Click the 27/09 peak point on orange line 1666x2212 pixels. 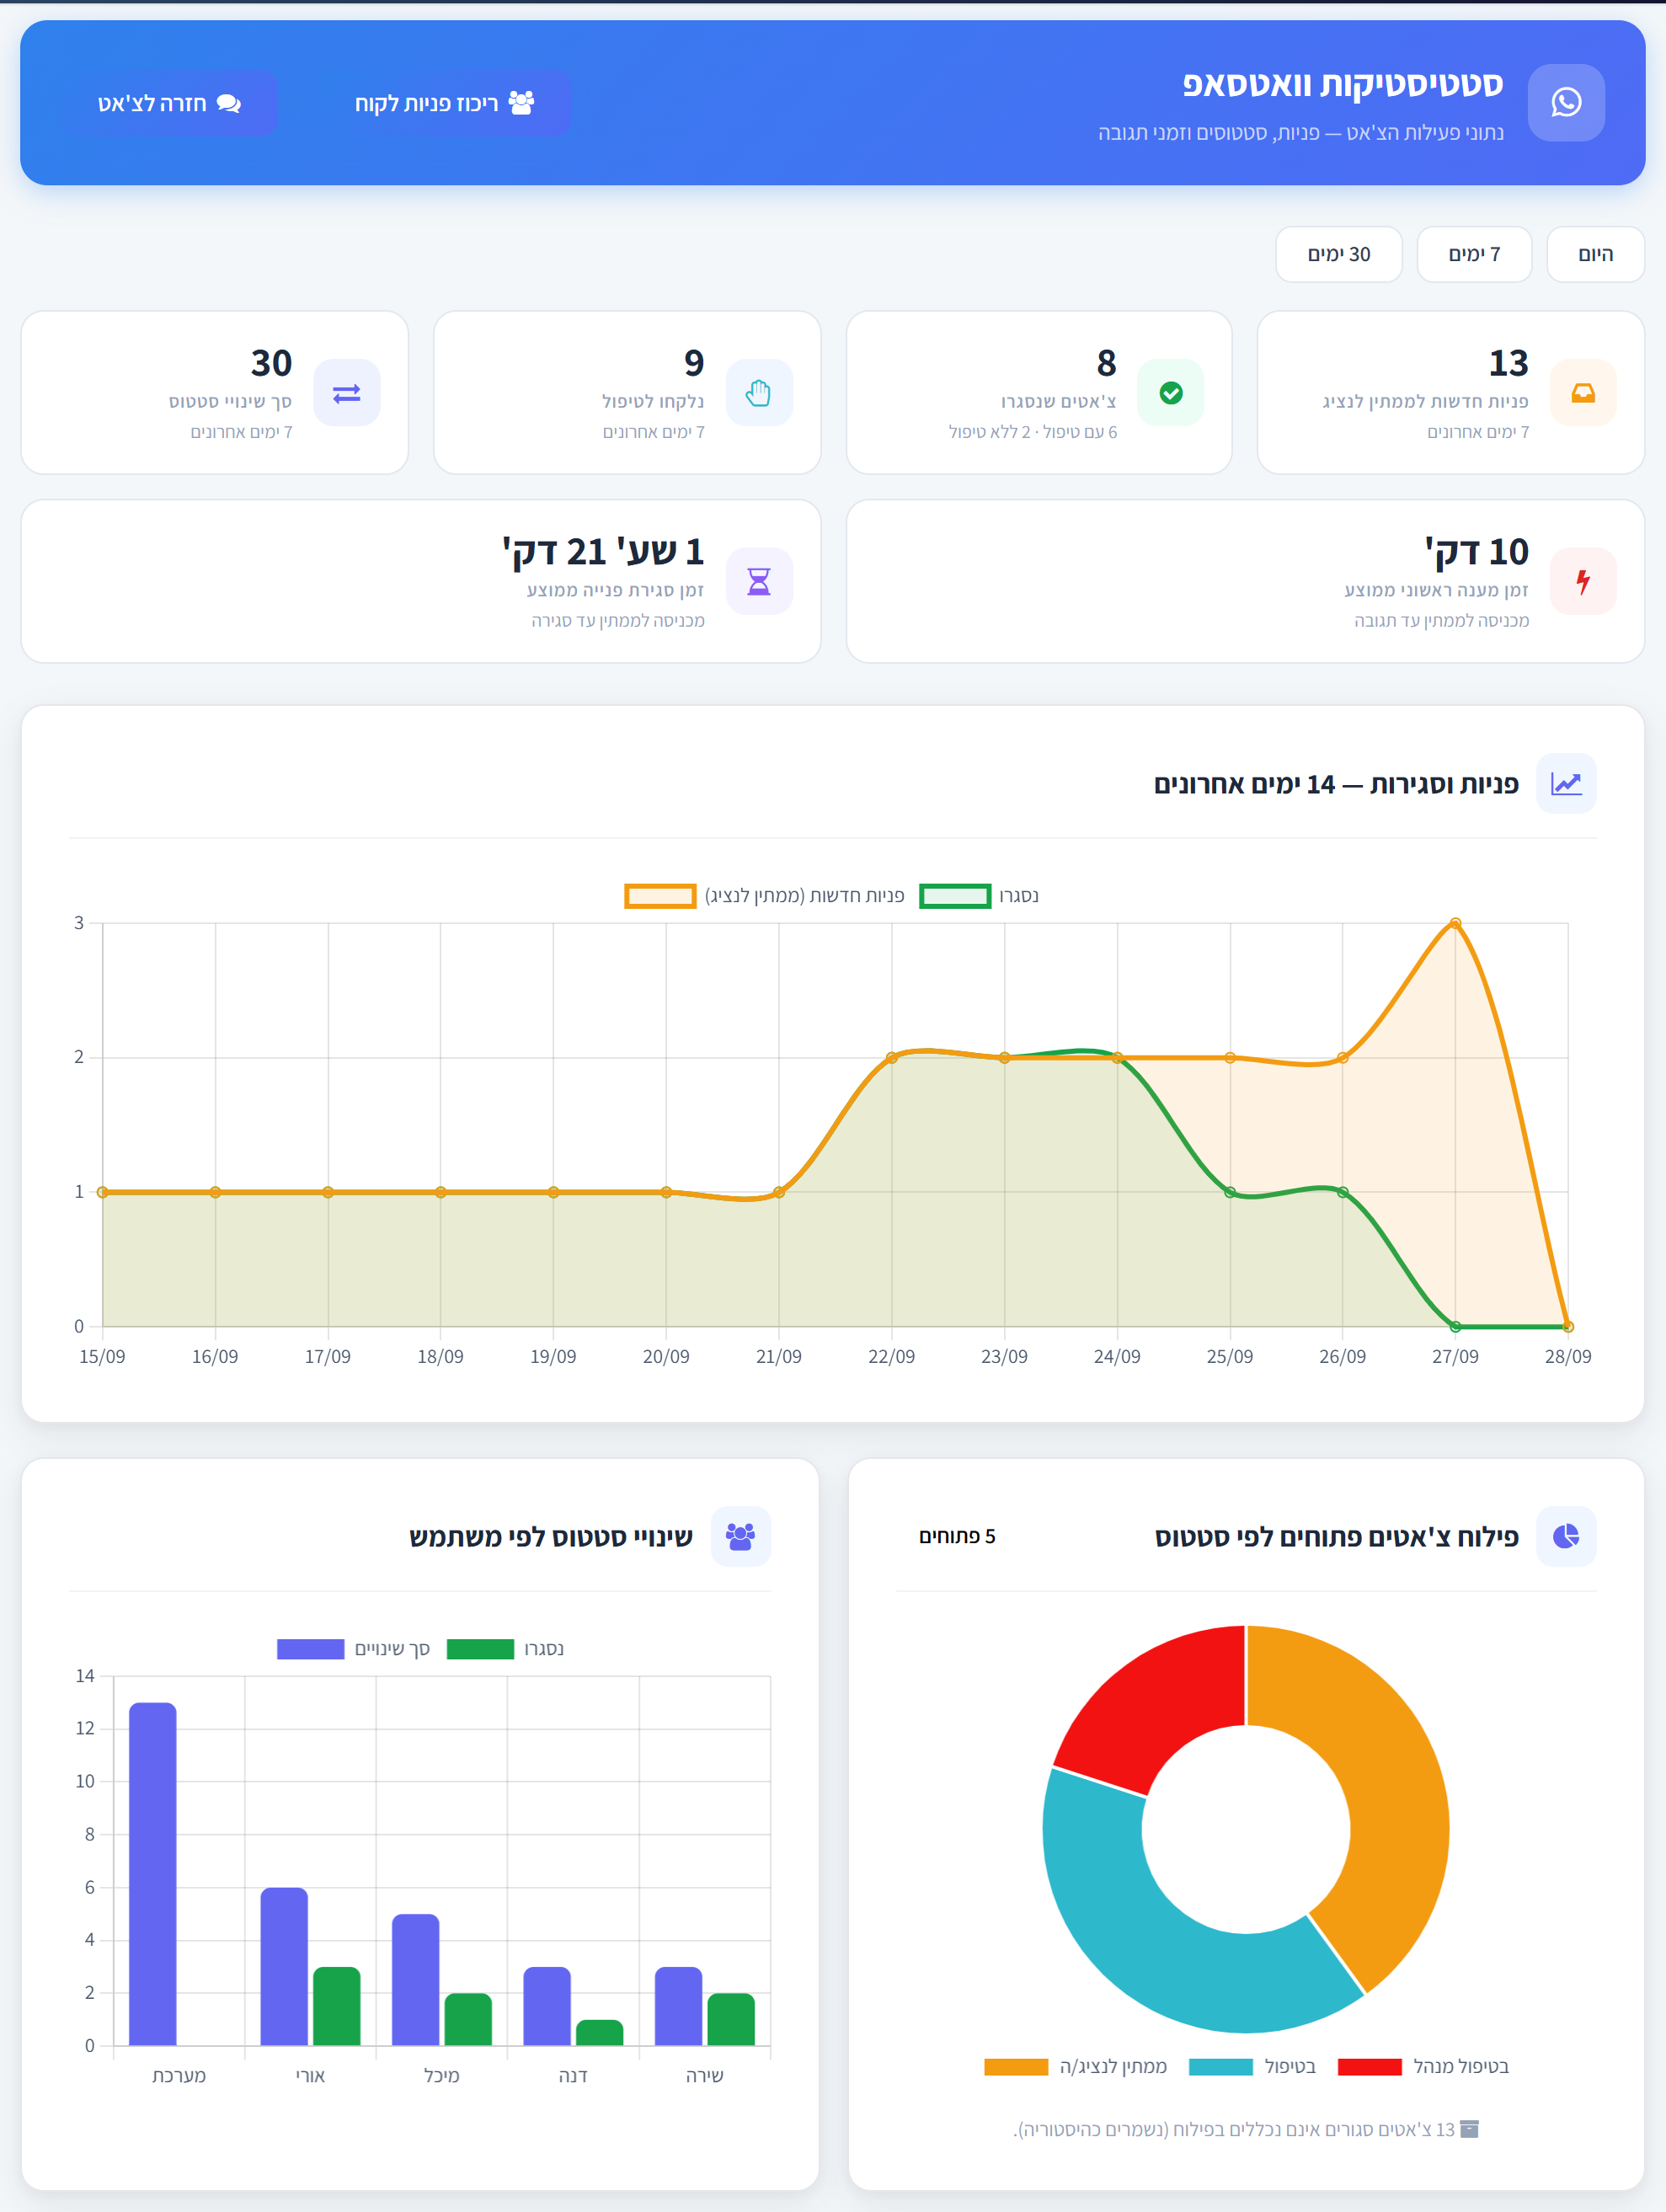1455,923
